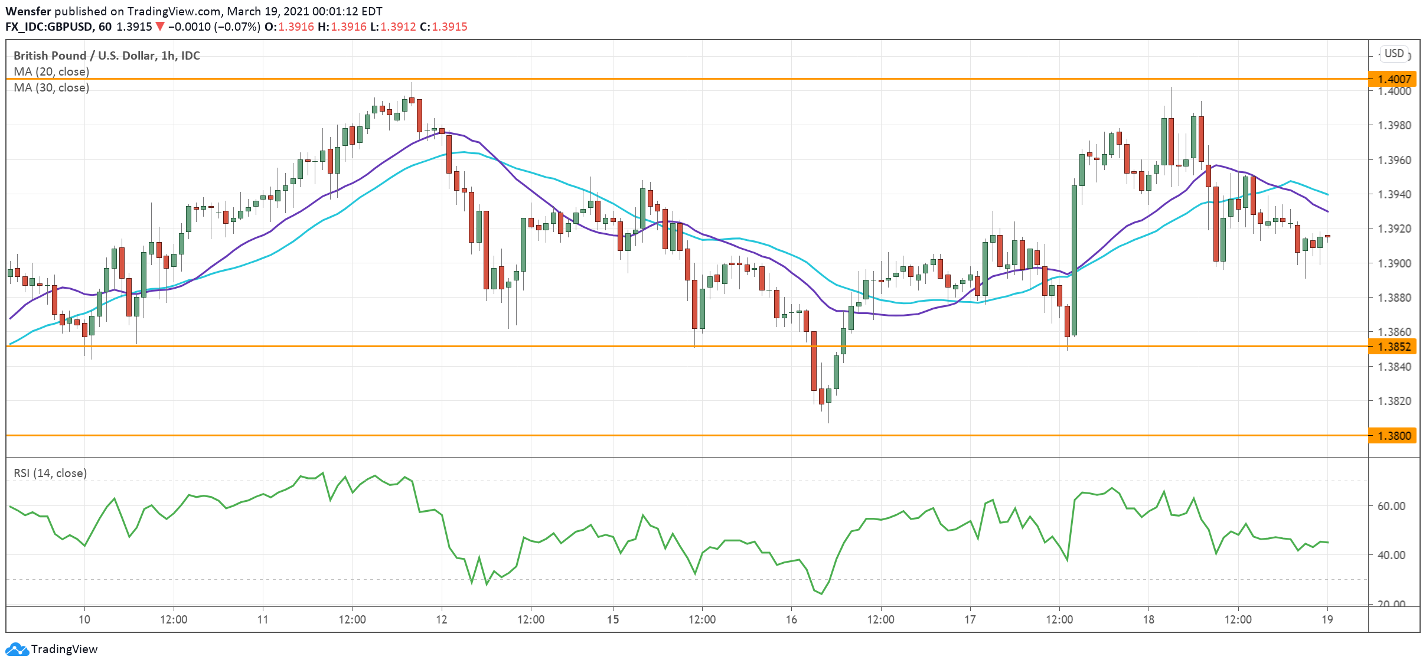Toggle visibility of MA (30, close)
The image size is (1426, 666).
pos(50,88)
